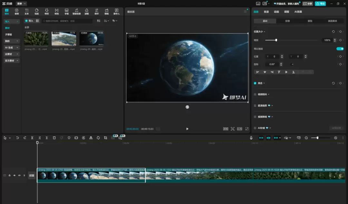Zoom out the timeline with minus icon
Viewport: 348px width, 204px height.
click(306, 138)
